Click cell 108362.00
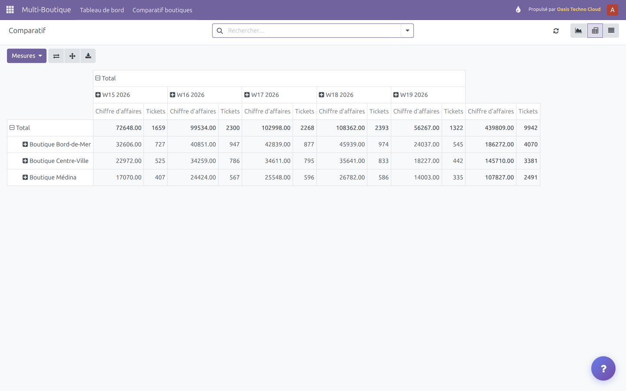This screenshot has width=626, height=391. point(342,128)
